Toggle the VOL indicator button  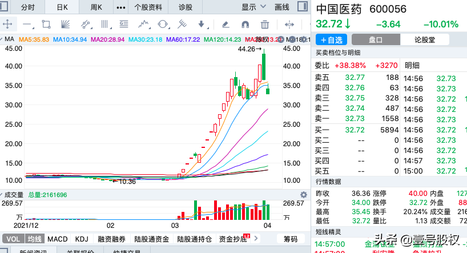(x=13, y=239)
